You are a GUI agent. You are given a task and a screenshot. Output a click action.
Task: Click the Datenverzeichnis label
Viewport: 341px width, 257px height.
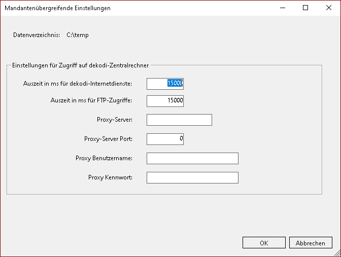pyautogui.click(x=37, y=35)
